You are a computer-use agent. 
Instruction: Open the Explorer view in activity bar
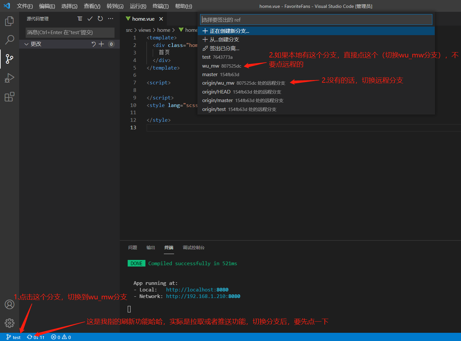10,21
